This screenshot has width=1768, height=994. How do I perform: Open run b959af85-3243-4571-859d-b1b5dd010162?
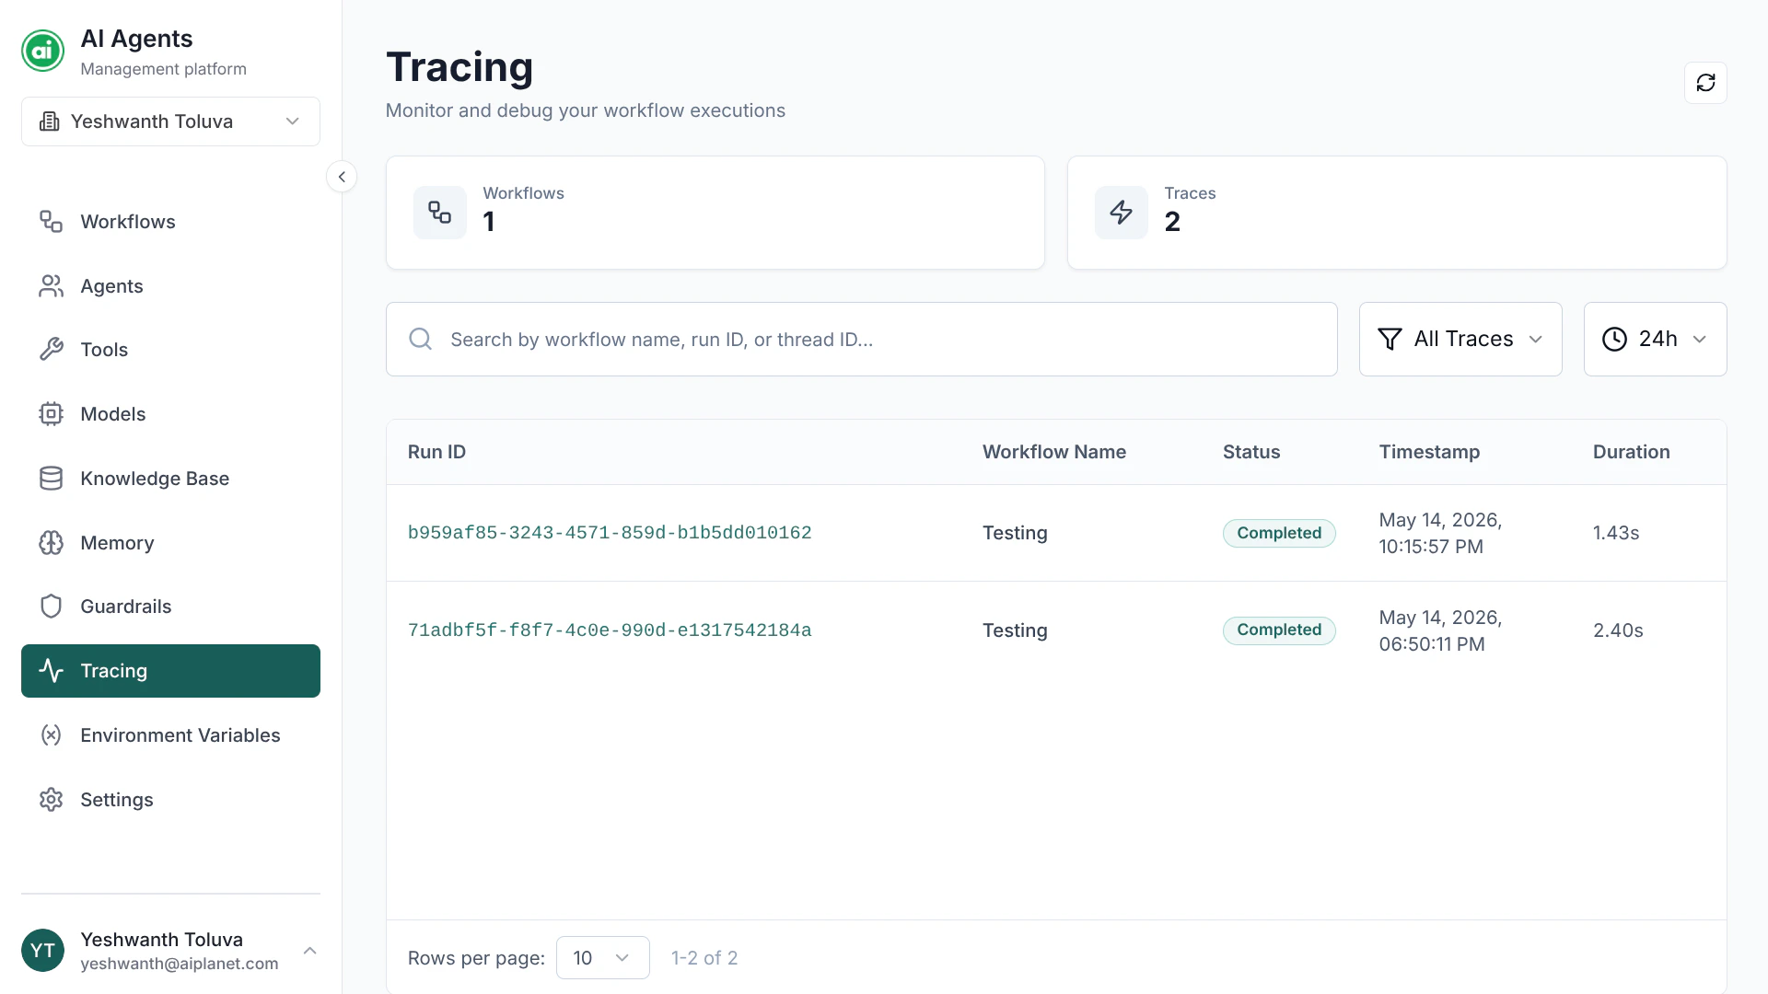[610, 533]
